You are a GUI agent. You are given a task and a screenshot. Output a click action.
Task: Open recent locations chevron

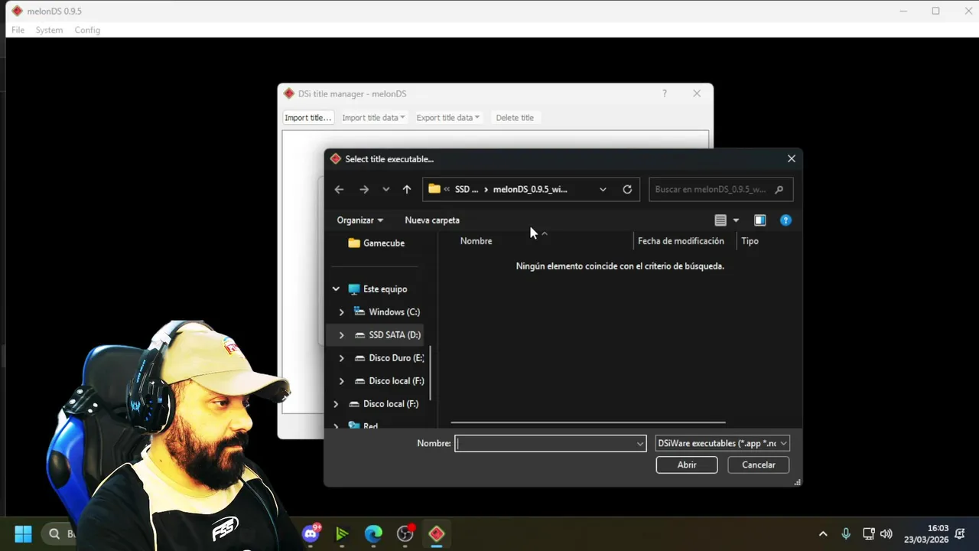(x=385, y=190)
